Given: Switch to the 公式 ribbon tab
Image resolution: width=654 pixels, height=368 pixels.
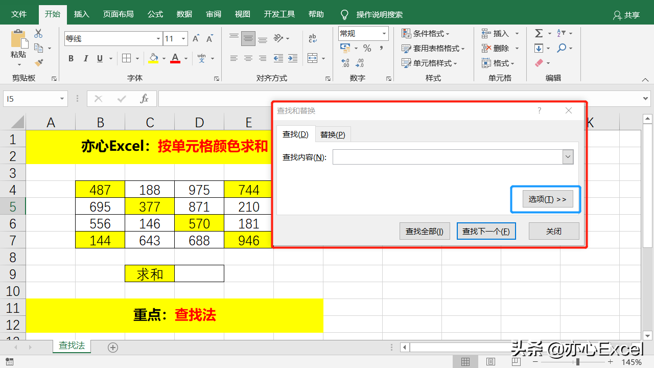Looking at the screenshot, I should (155, 14).
